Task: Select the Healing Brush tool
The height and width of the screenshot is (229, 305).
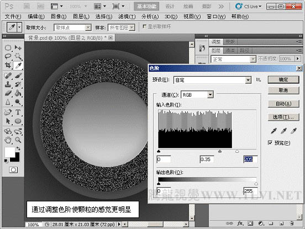Action: point(8,76)
